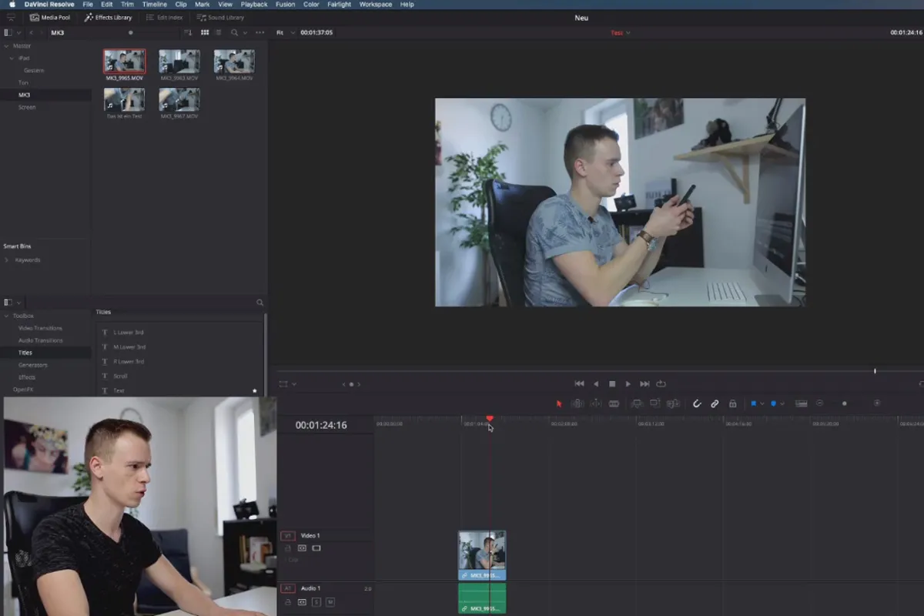Collapse the Master bin tree
Screen dimensions: 924x616
point(7,46)
